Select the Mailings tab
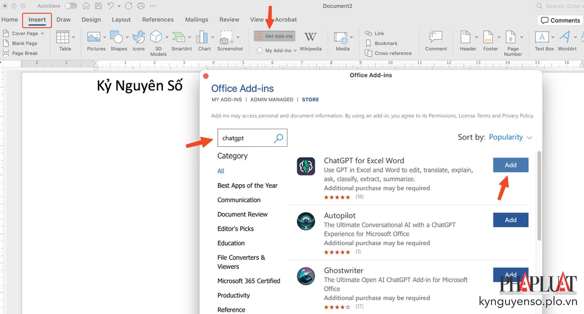 coord(197,20)
